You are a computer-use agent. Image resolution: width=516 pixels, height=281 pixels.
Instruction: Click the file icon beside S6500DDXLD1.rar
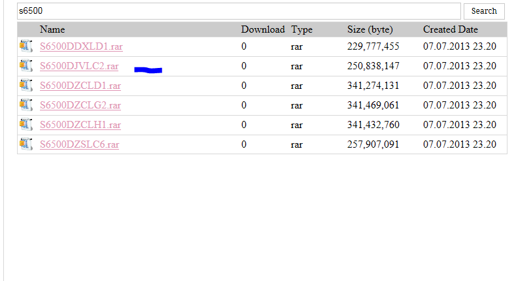(26, 46)
